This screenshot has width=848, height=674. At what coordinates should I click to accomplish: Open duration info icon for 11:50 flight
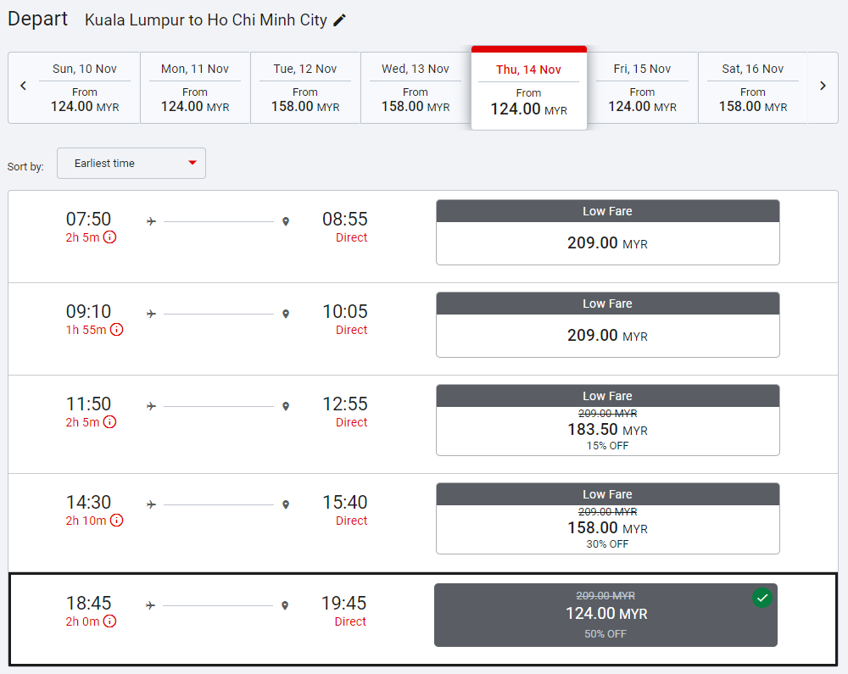[x=109, y=422]
